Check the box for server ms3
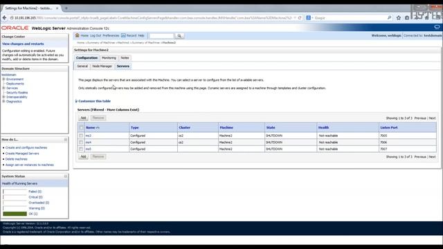Image resolution: width=443 pixels, height=249 pixels. click(x=81, y=136)
